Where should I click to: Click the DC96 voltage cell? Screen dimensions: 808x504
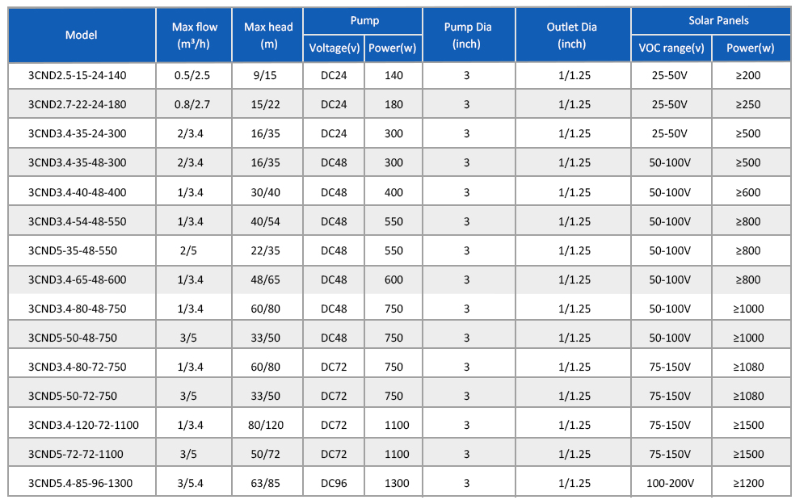click(334, 484)
